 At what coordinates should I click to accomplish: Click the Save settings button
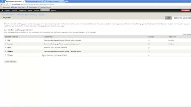11,62
